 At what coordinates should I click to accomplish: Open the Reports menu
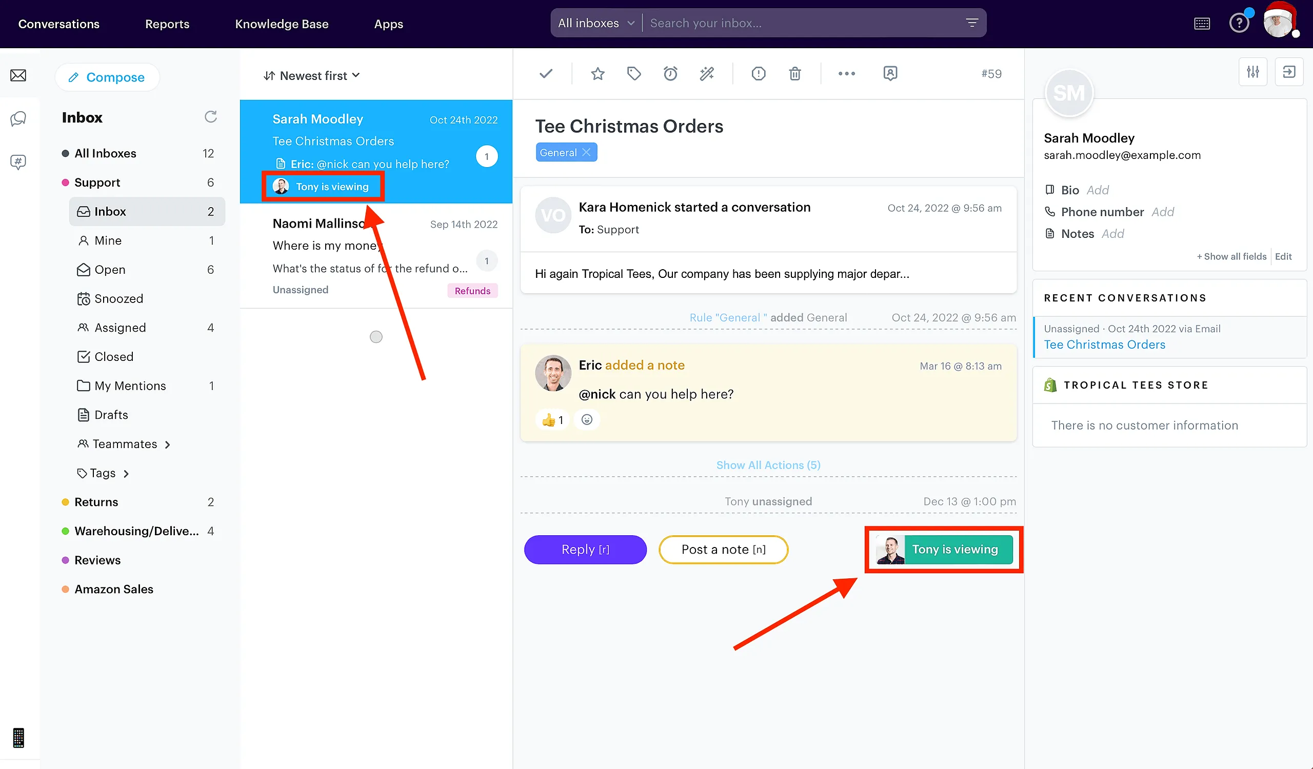click(167, 24)
